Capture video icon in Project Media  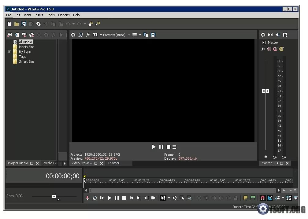click(24, 35)
